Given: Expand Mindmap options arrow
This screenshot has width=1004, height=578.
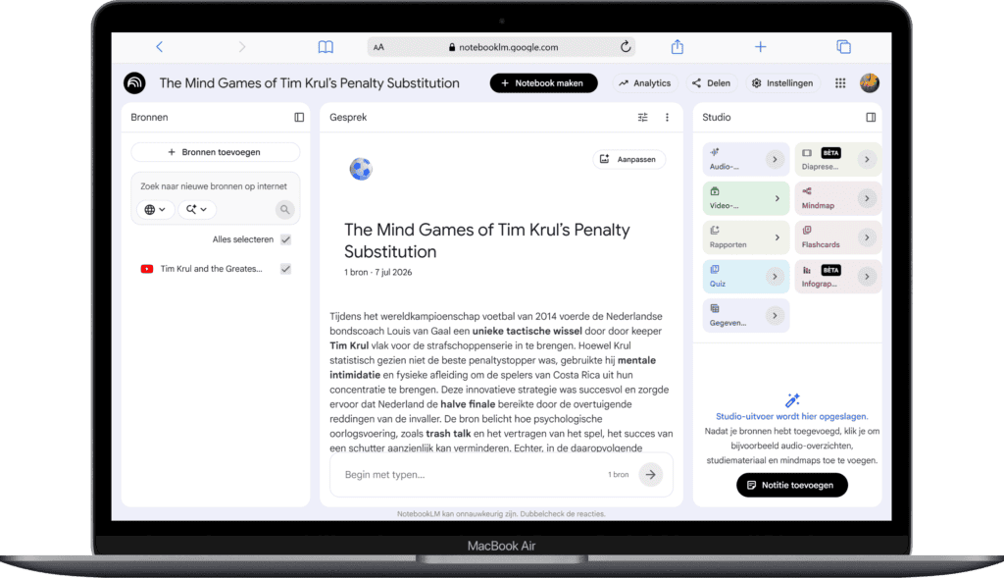Looking at the screenshot, I should (867, 198).
